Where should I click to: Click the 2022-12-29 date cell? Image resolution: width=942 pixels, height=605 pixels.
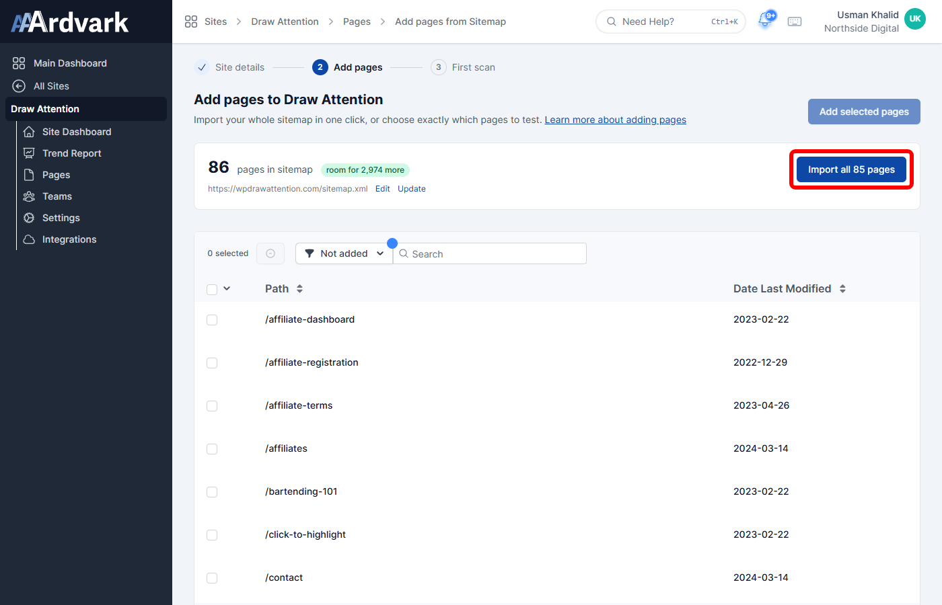coord(760,362)
